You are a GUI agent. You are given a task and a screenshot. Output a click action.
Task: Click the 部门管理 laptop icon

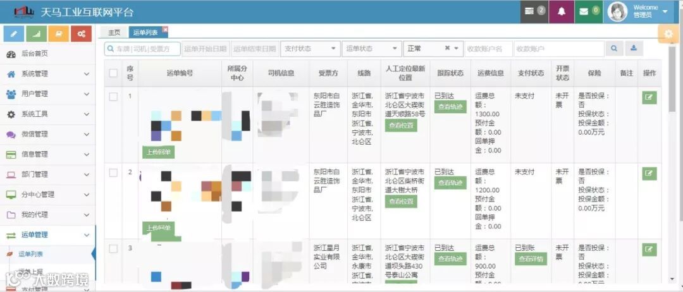[11, 174]
